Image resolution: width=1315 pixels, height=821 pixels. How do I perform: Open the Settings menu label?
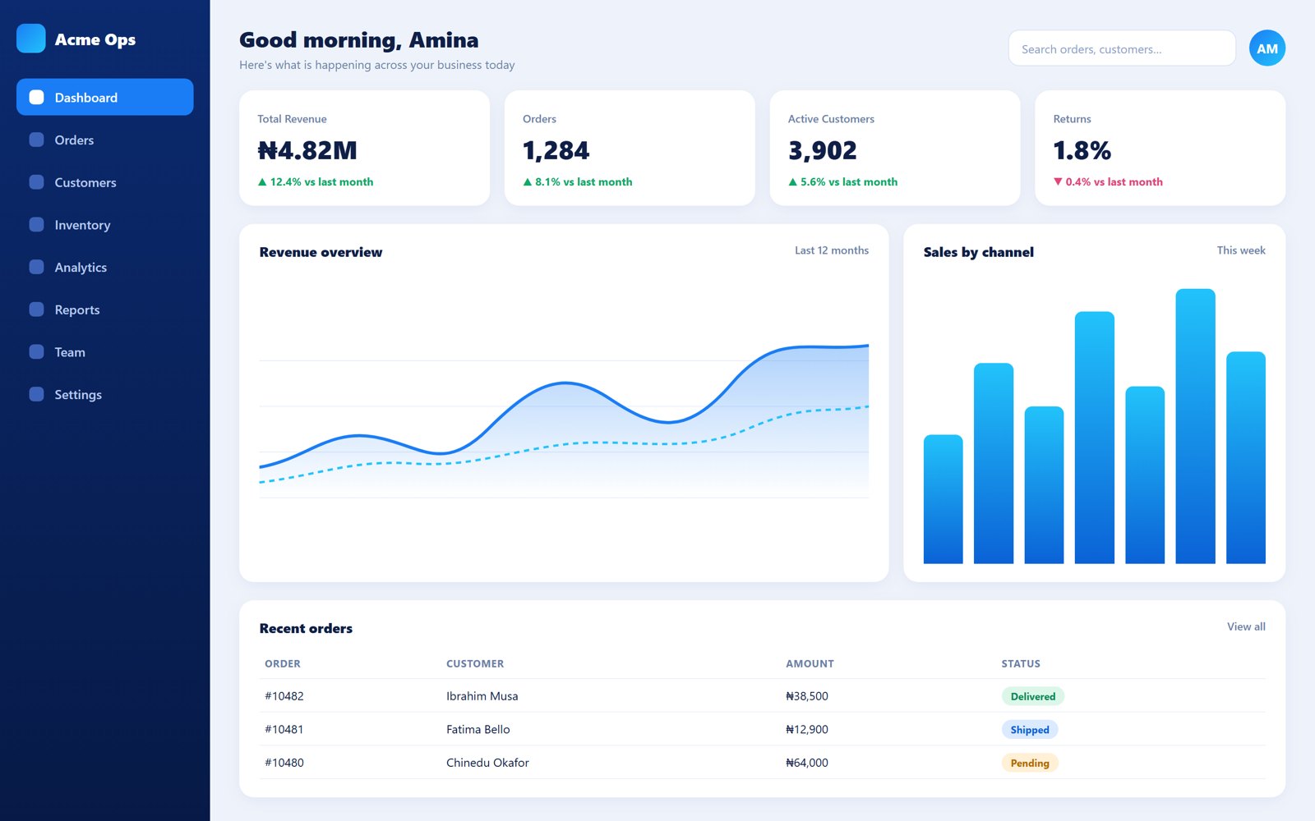click(78, 395)
